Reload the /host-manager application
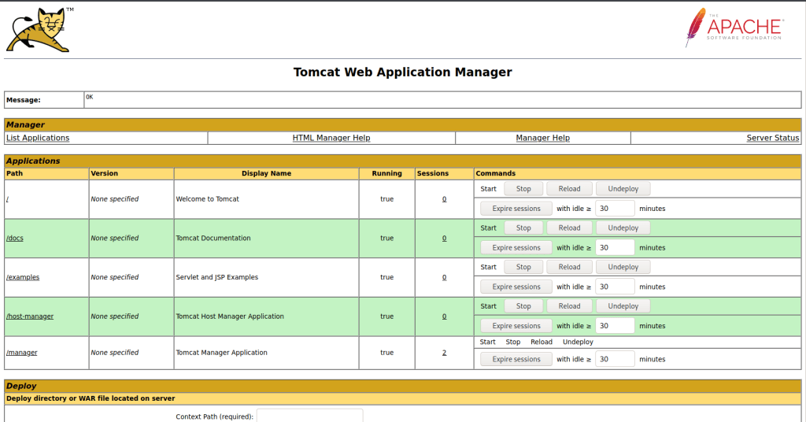Screen dimensions: 806x422 pyautogui.click(x=569, y=306)
